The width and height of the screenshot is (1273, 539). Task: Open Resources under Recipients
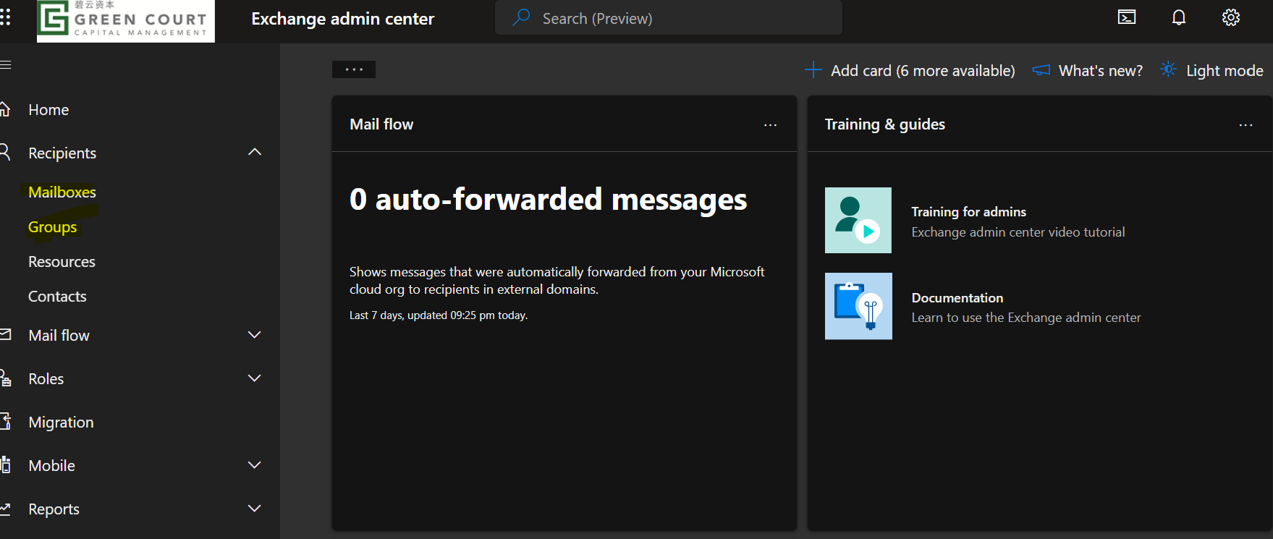pos(62,262)
